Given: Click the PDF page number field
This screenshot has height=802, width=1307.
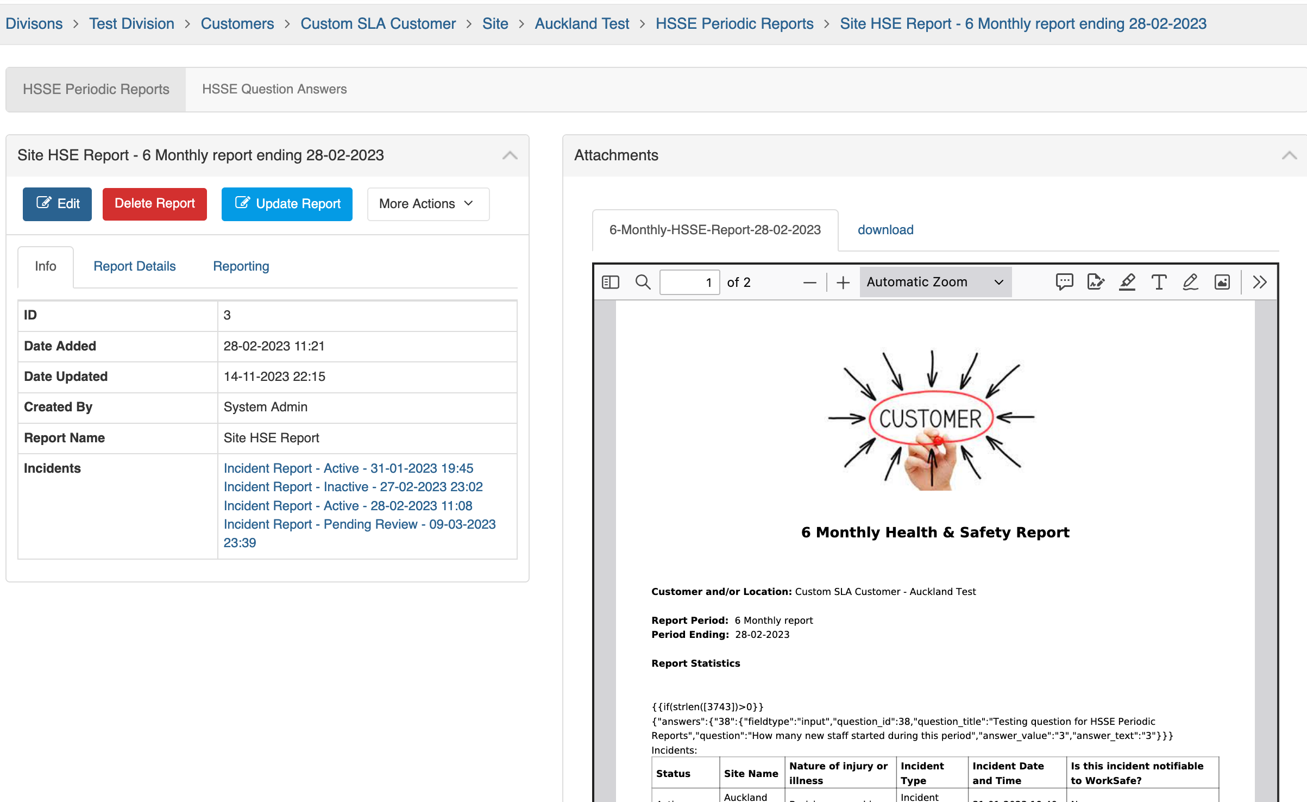Looking at the screenshot, I should click(689, 283).
